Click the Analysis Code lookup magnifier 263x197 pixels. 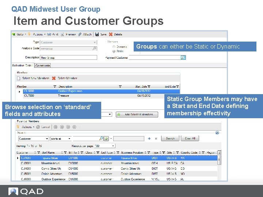click(95, 49)
